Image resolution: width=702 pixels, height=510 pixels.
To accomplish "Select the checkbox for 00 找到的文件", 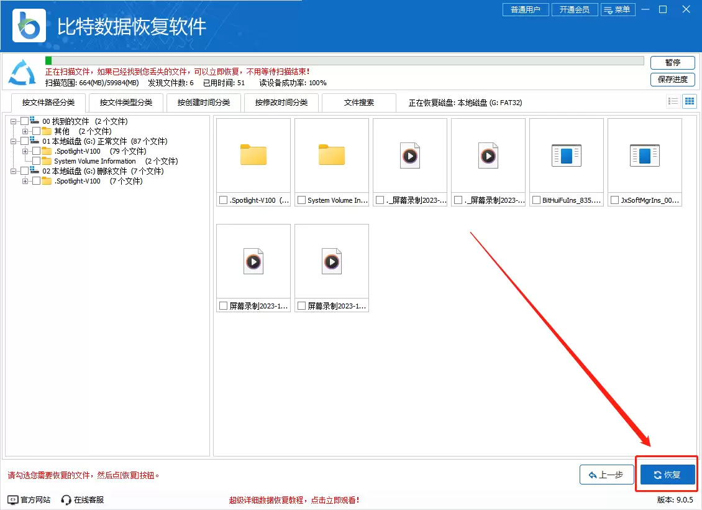I will (24, 121).
